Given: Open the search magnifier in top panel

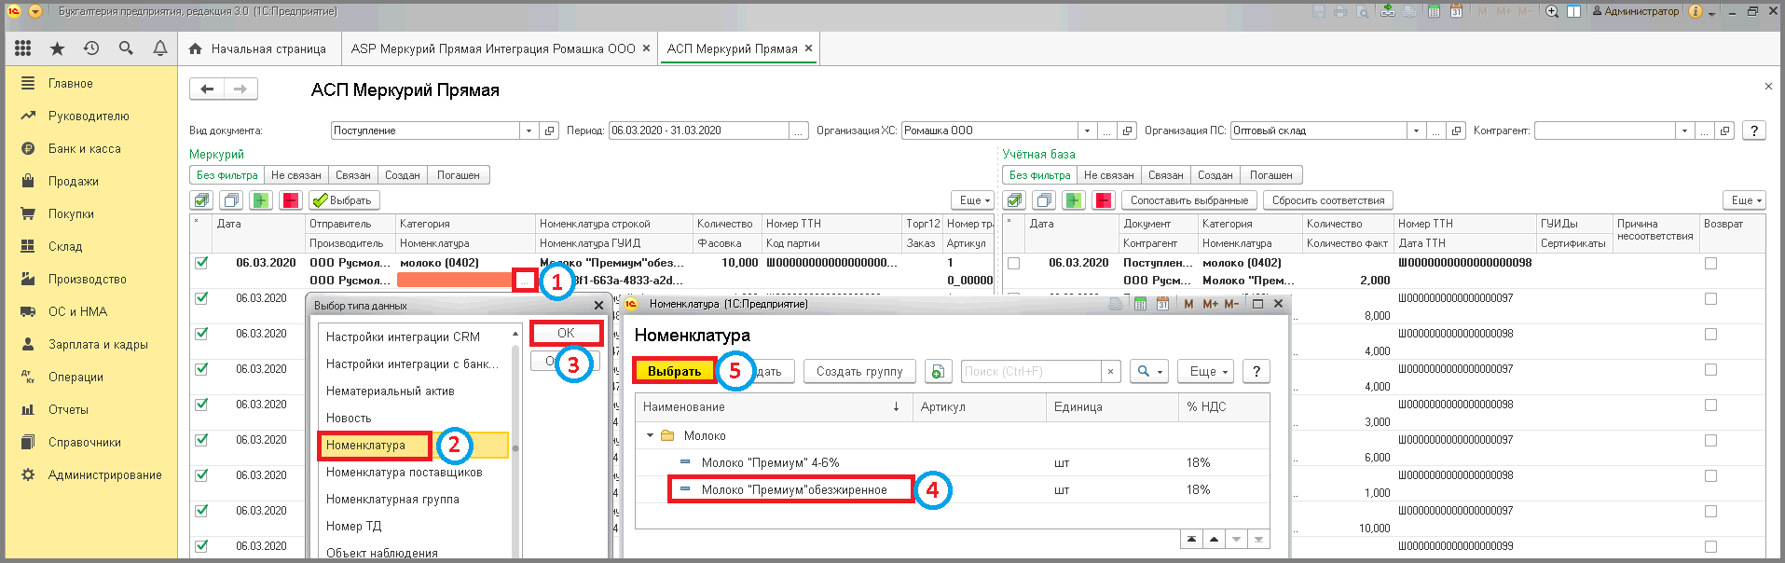Looking at the screenshot, I should tap(126, 48).
